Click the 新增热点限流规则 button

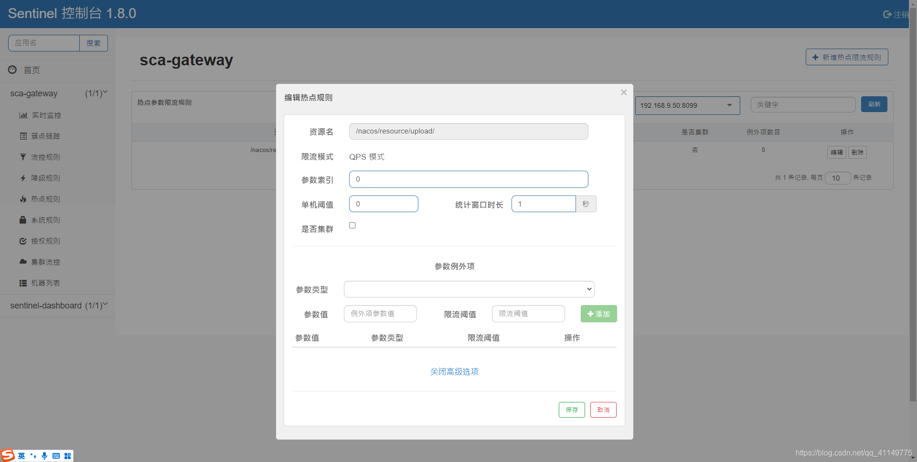(x=847, y=57)
